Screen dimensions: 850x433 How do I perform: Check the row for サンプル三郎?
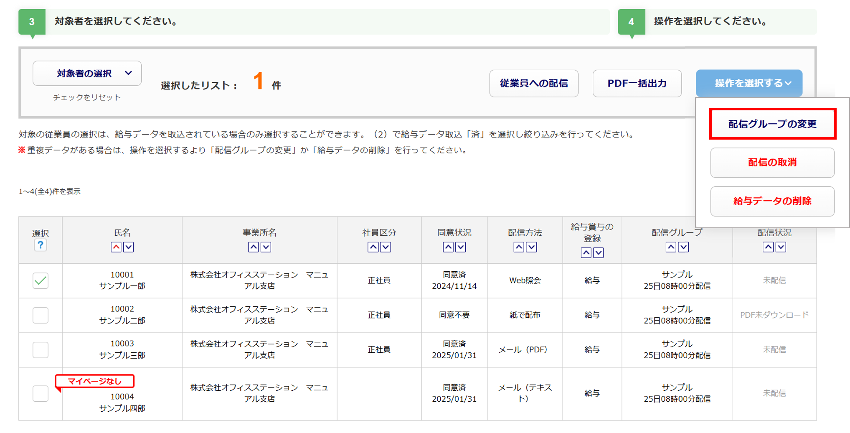point(41,350)
